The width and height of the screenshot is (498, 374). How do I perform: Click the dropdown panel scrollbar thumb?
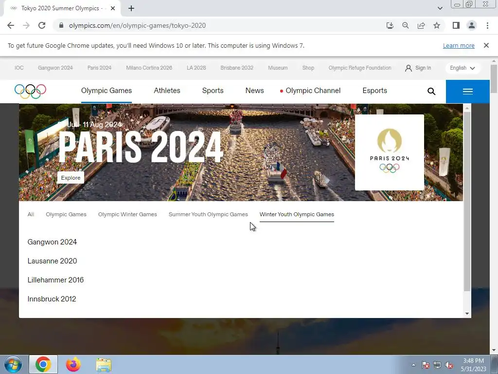467,201
